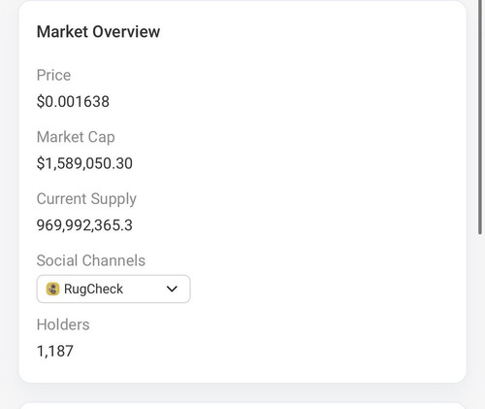Click the Social Channels label
This screenshot has width=485, height=409.
pyautogui.click(x=91, y=260)
